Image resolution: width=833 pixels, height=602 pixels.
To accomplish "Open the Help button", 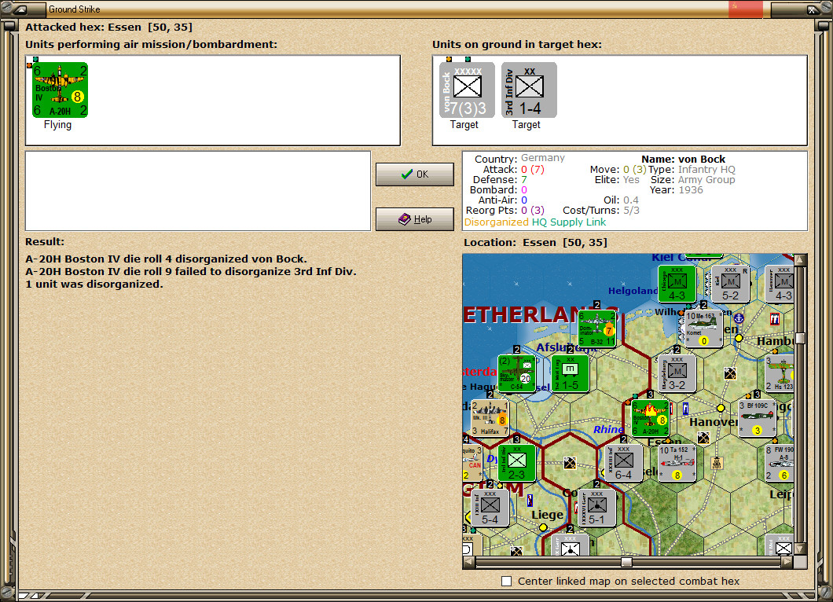I will pyautogui.click(x=414, y=219).
